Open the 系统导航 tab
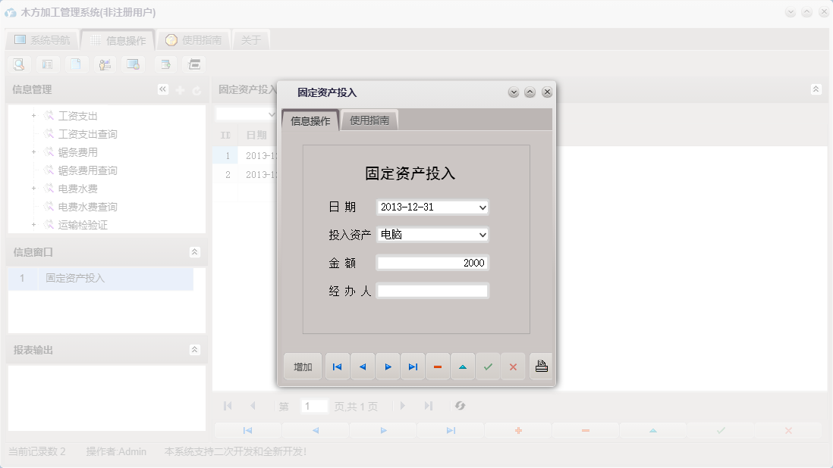Viewport: 833px width, 468px height. tap(43, 39)
